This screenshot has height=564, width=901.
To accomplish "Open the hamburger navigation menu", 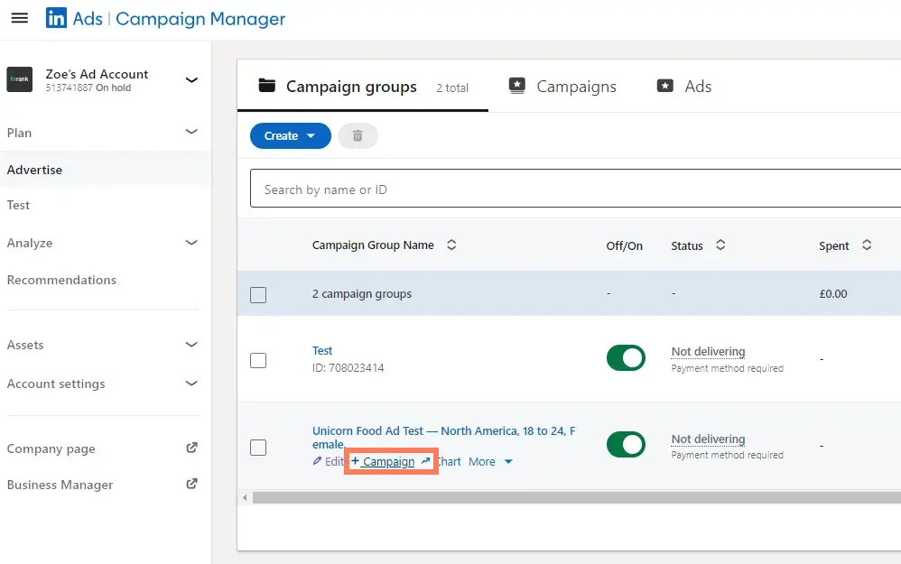I will pyautogui.click(x=20, y=18).
